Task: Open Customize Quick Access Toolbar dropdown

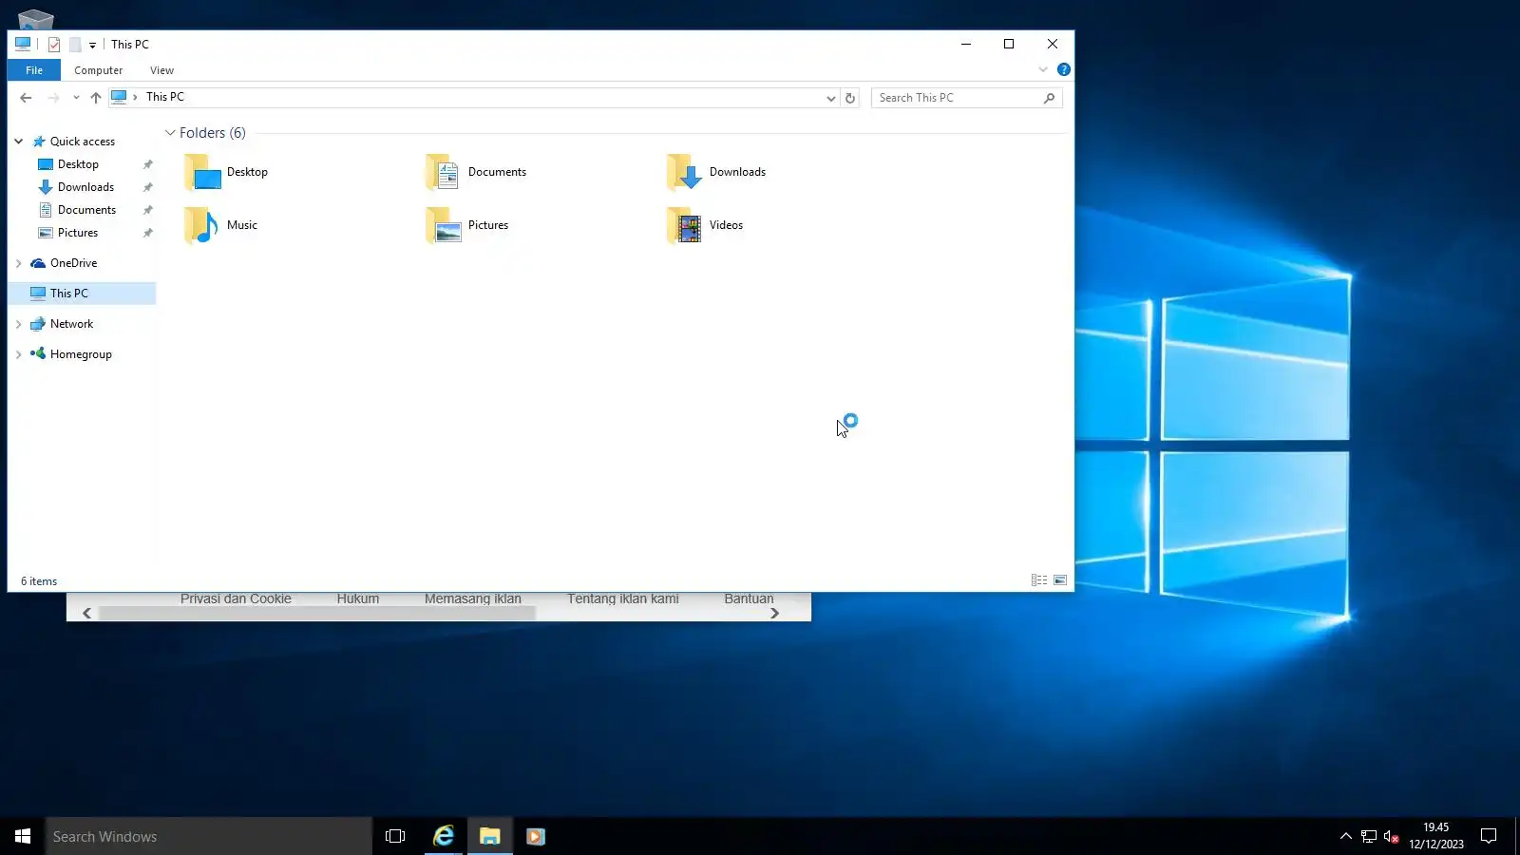Action: point(92,45)
